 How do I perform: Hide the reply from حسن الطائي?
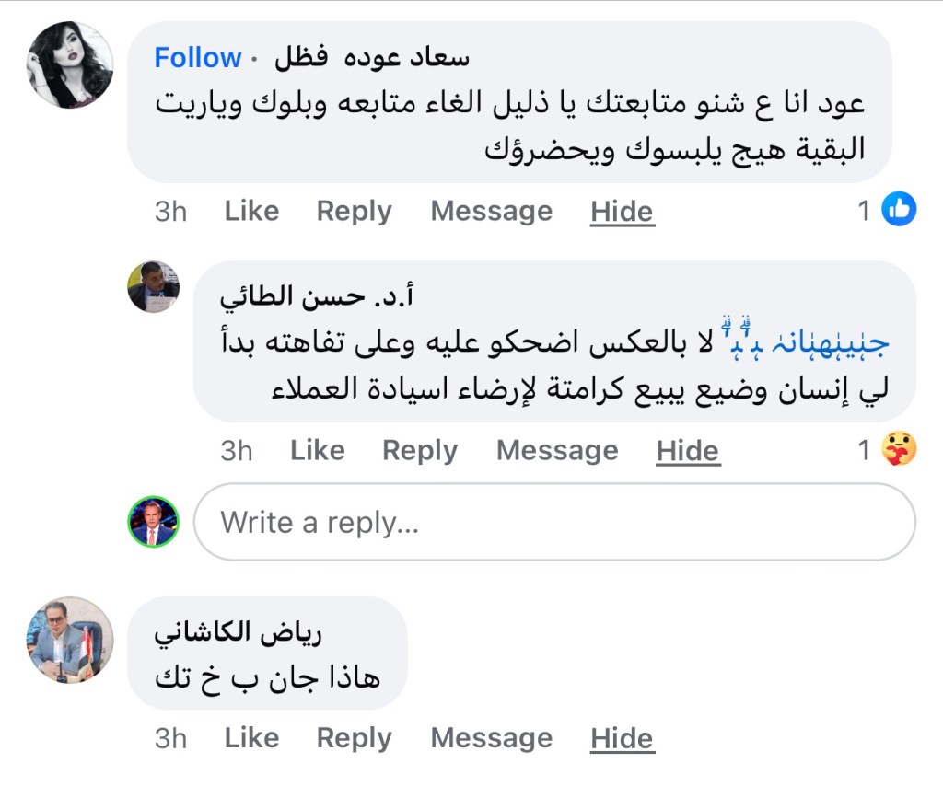click(x=687, y=451)
